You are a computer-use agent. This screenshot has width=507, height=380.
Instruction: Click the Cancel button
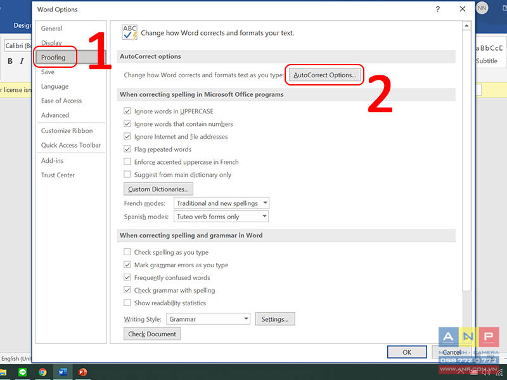(451, 352)
